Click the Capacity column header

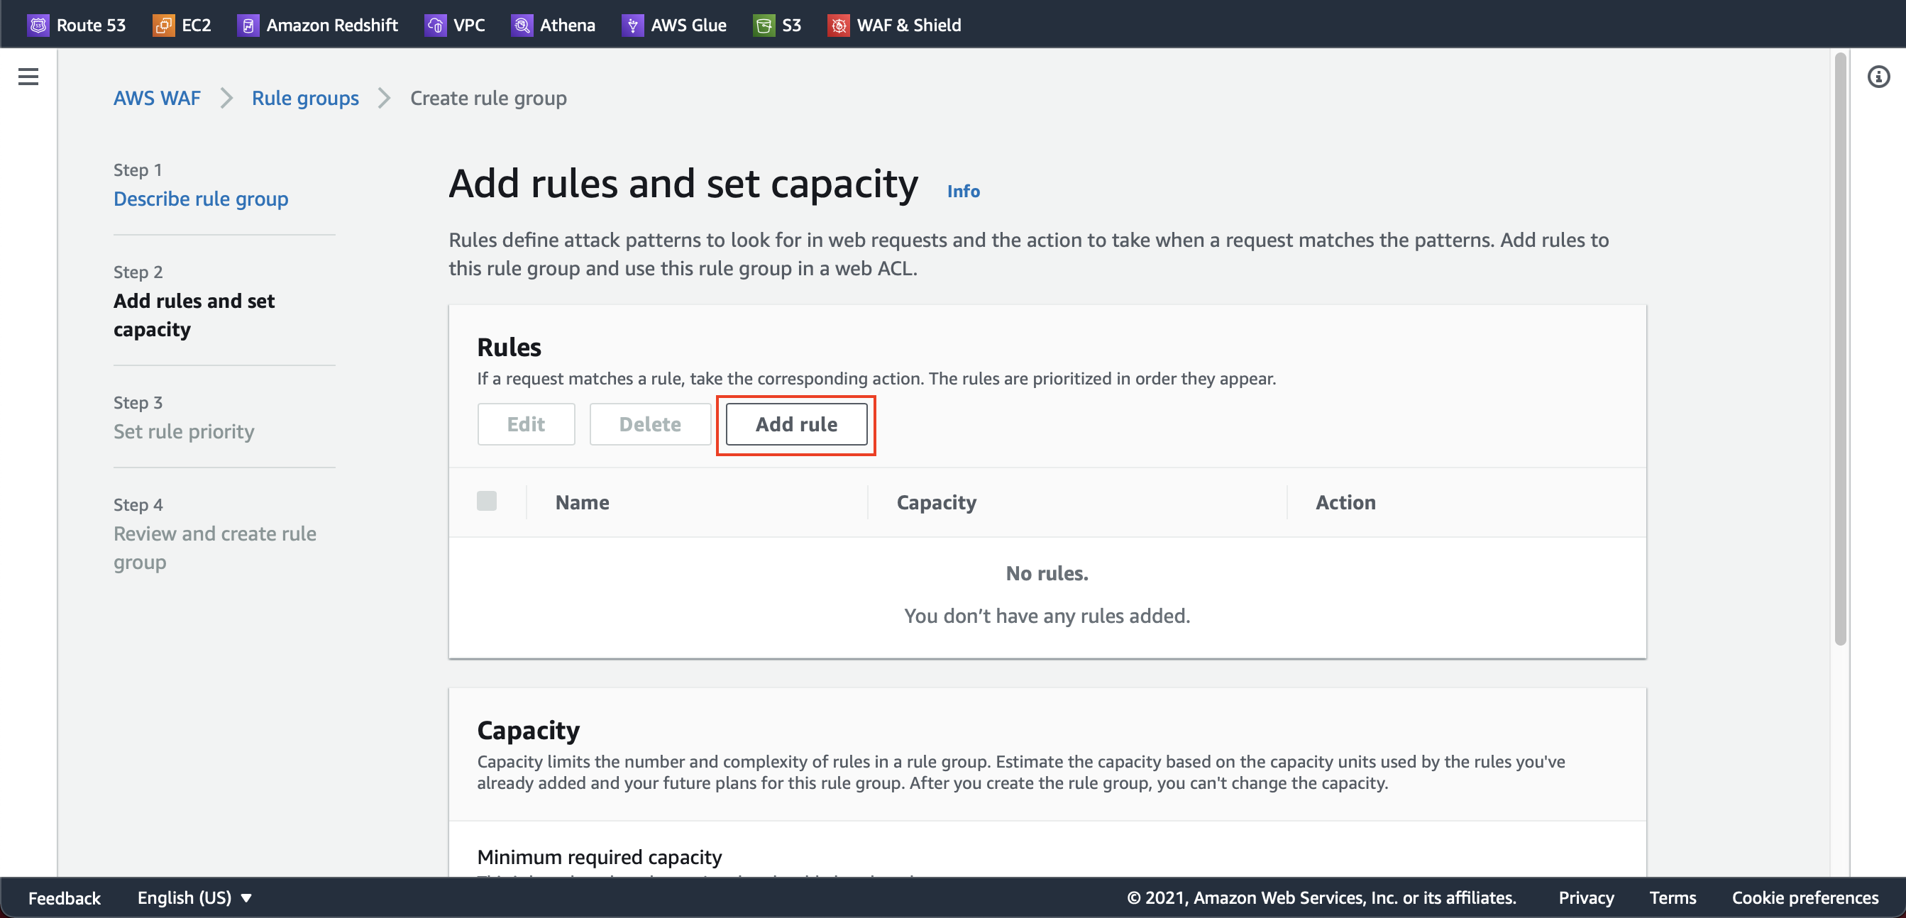point(936,502)
